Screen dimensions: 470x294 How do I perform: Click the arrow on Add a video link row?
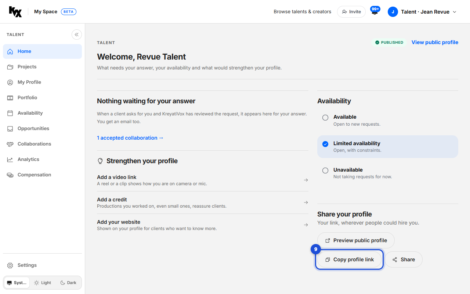click(x=306, y=180)
